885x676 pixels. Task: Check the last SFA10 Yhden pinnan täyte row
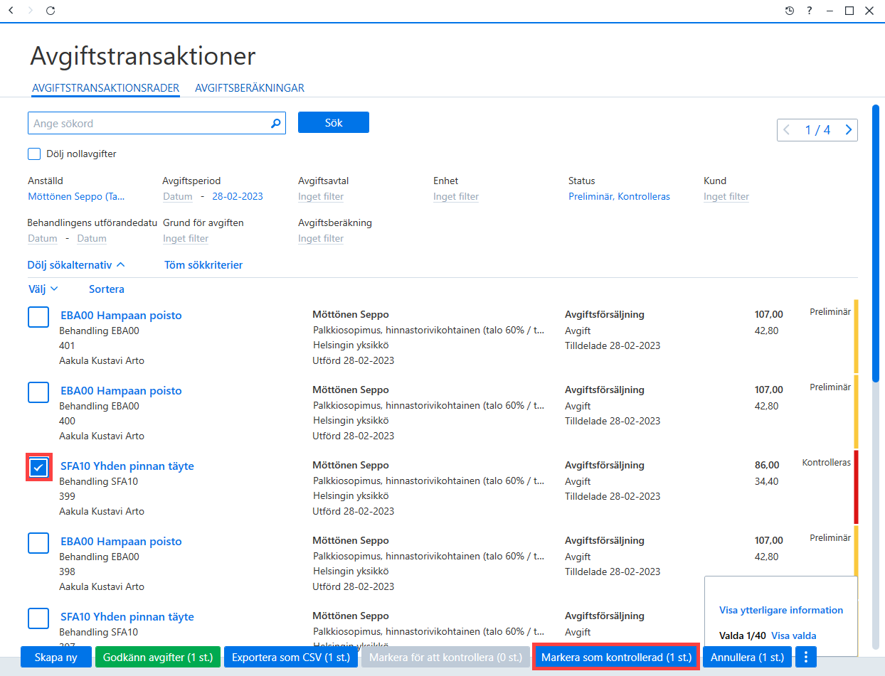tap(38, 618)
